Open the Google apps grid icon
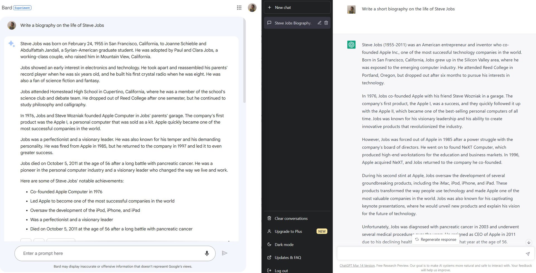 coord(239,8)
